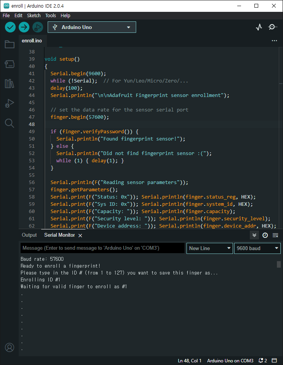Open the account profile icon
This screenshot has height=365, width=283.
tap(10, 347)
